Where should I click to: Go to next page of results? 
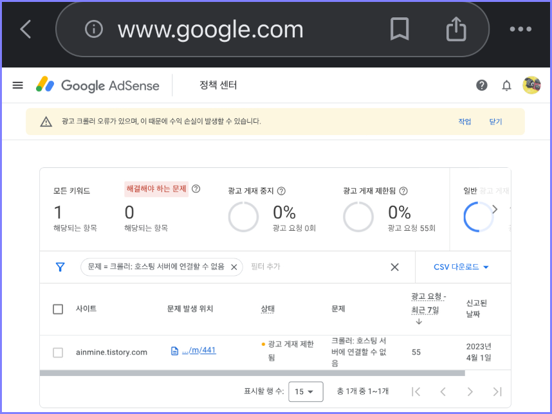tap(470, 392)
